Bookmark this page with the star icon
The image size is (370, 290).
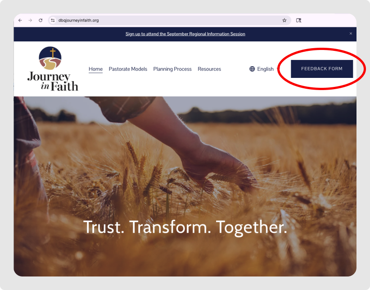click(x=284, y=20)
